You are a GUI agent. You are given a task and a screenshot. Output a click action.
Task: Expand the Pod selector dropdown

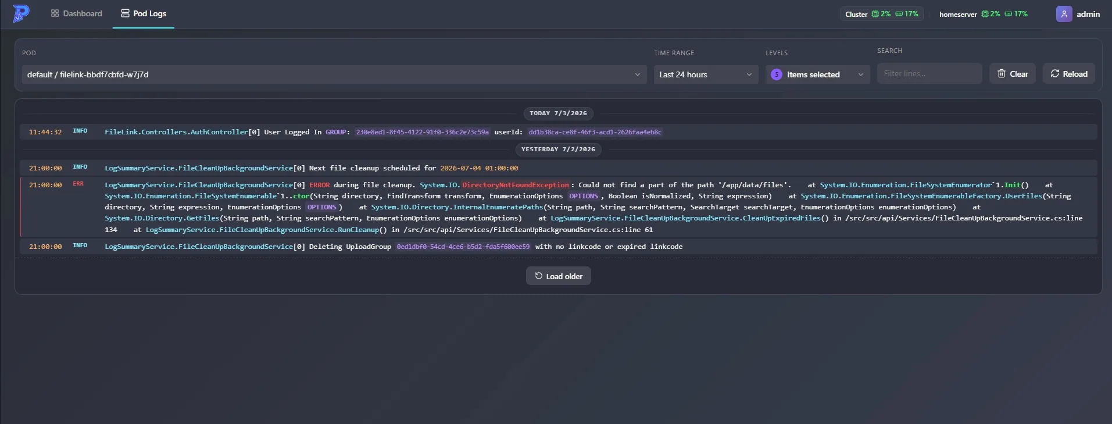coord(334,74)
